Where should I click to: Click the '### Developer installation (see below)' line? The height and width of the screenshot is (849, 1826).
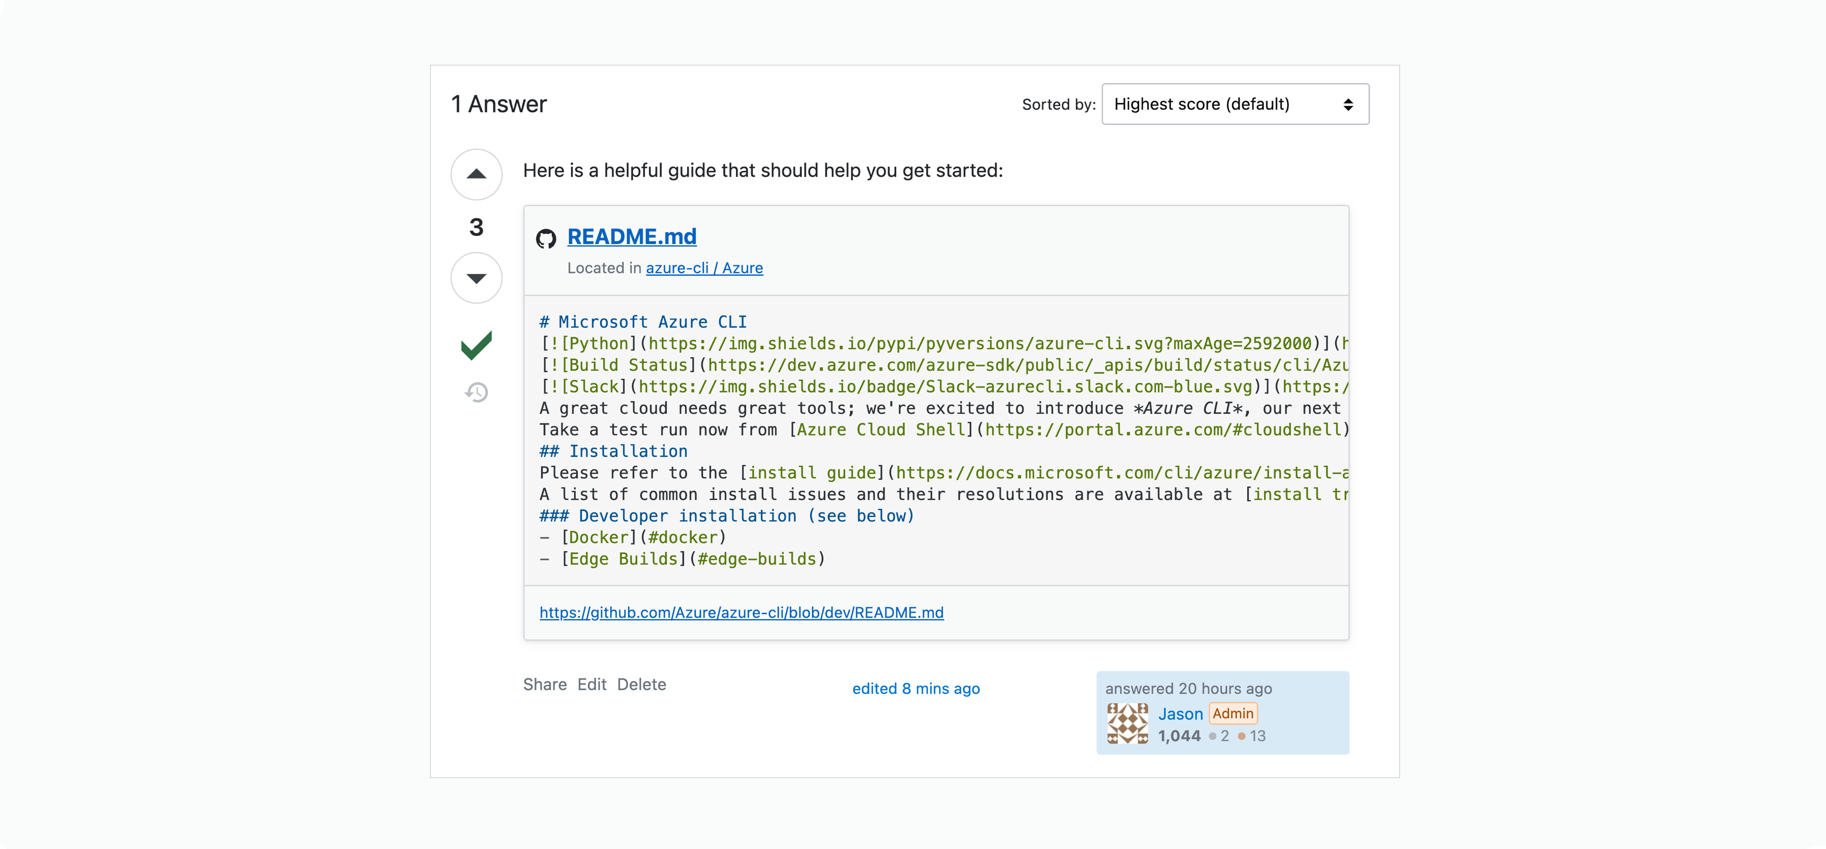coord(727,516)
